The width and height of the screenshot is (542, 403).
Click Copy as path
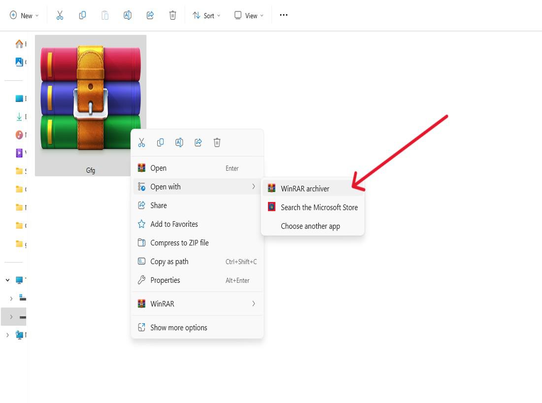[197, 261]
